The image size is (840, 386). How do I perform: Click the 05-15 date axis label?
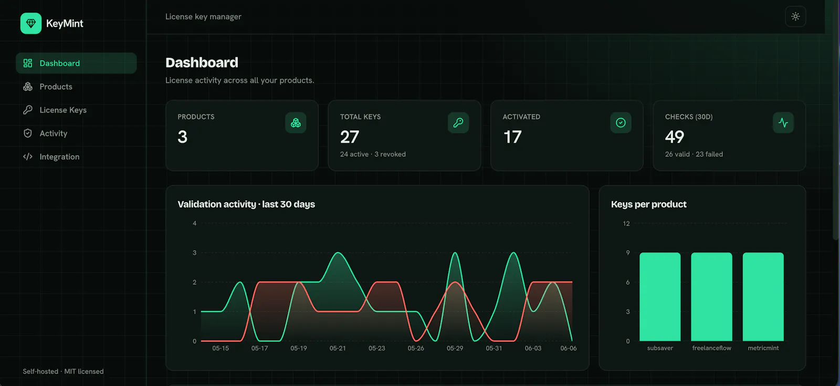[x=220, y=348]
